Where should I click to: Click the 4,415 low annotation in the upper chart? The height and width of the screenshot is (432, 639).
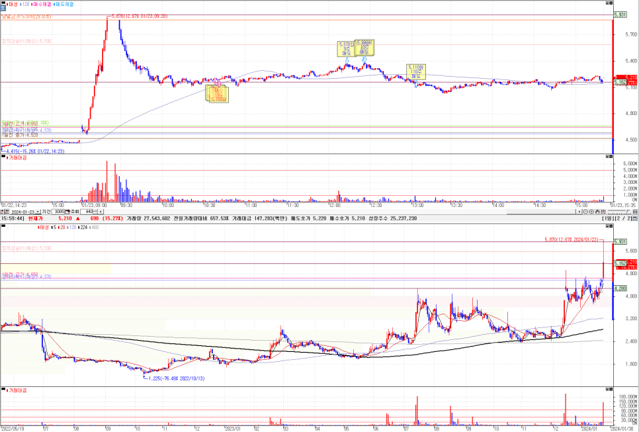click(x=35, y=151)
